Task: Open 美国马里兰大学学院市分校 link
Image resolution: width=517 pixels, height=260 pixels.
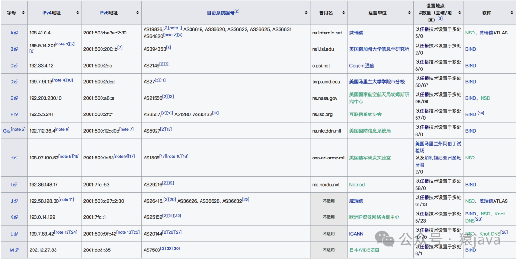Action: [377, 82]
